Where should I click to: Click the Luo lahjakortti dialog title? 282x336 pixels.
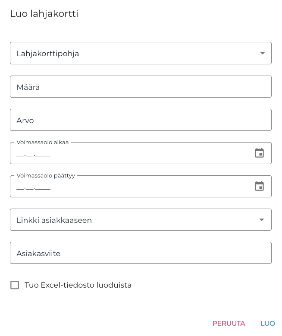(44, 14)
